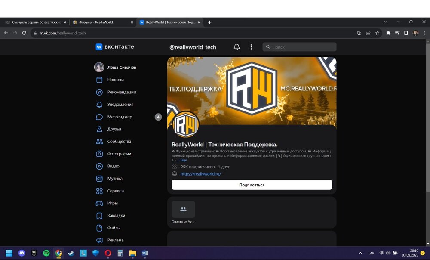Open Epic Games Launcher from taskbar
This screenshot has height=260, width=430.
pos(34,253)
